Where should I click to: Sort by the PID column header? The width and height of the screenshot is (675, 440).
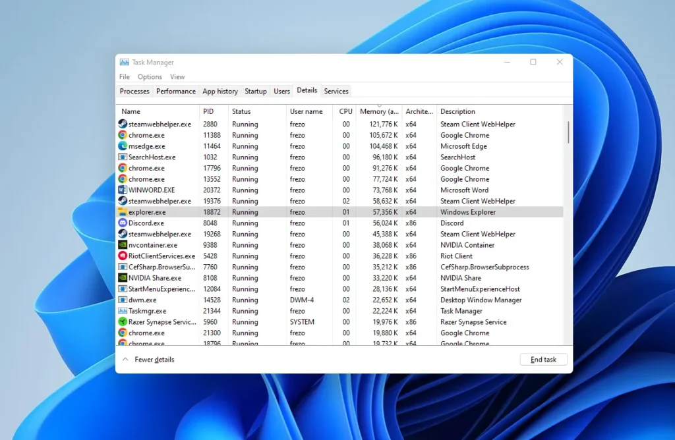click(214, 111)
